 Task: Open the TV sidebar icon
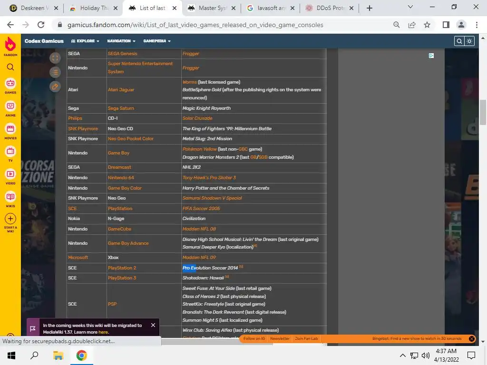(10, 152)
